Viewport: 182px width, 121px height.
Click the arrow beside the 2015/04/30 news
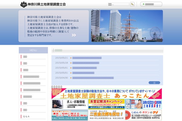(x=71, y=78)
